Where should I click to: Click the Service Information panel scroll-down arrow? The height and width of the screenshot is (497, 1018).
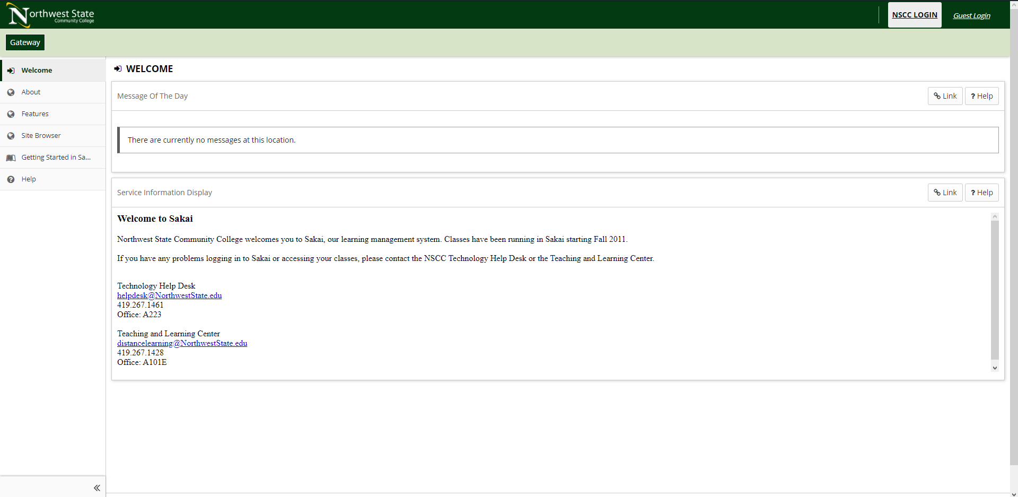click(x=995, y=368)
